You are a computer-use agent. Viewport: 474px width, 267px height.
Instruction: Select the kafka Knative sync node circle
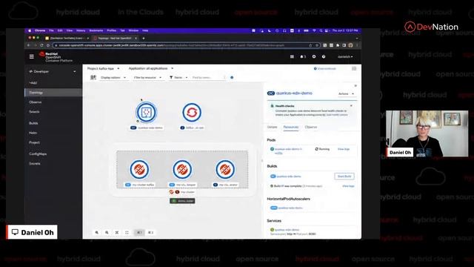point(192,112)
